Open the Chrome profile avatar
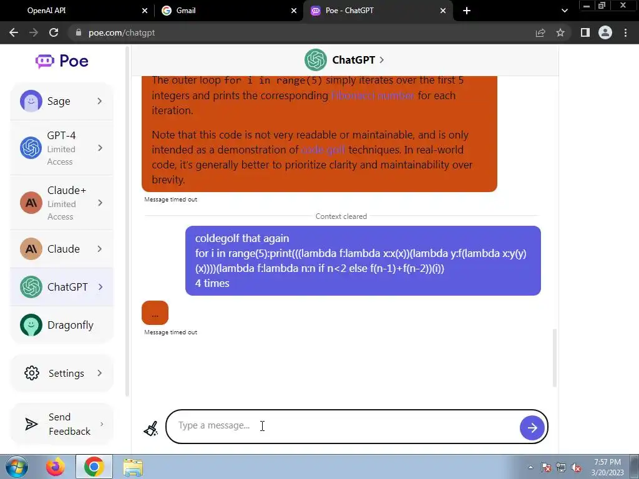639x479 pixels. [x=605, y=32]
